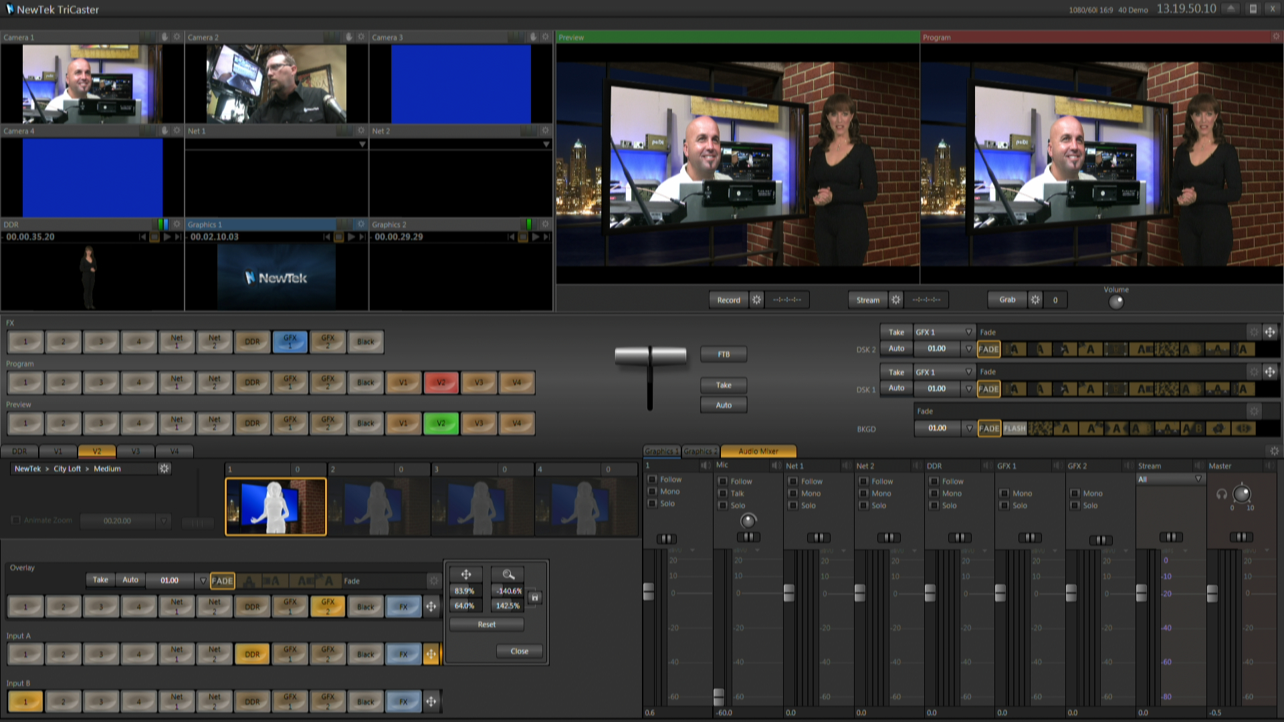Click the Grab button
This screenshot has height=722, width=1284.
coord(1007,300)
